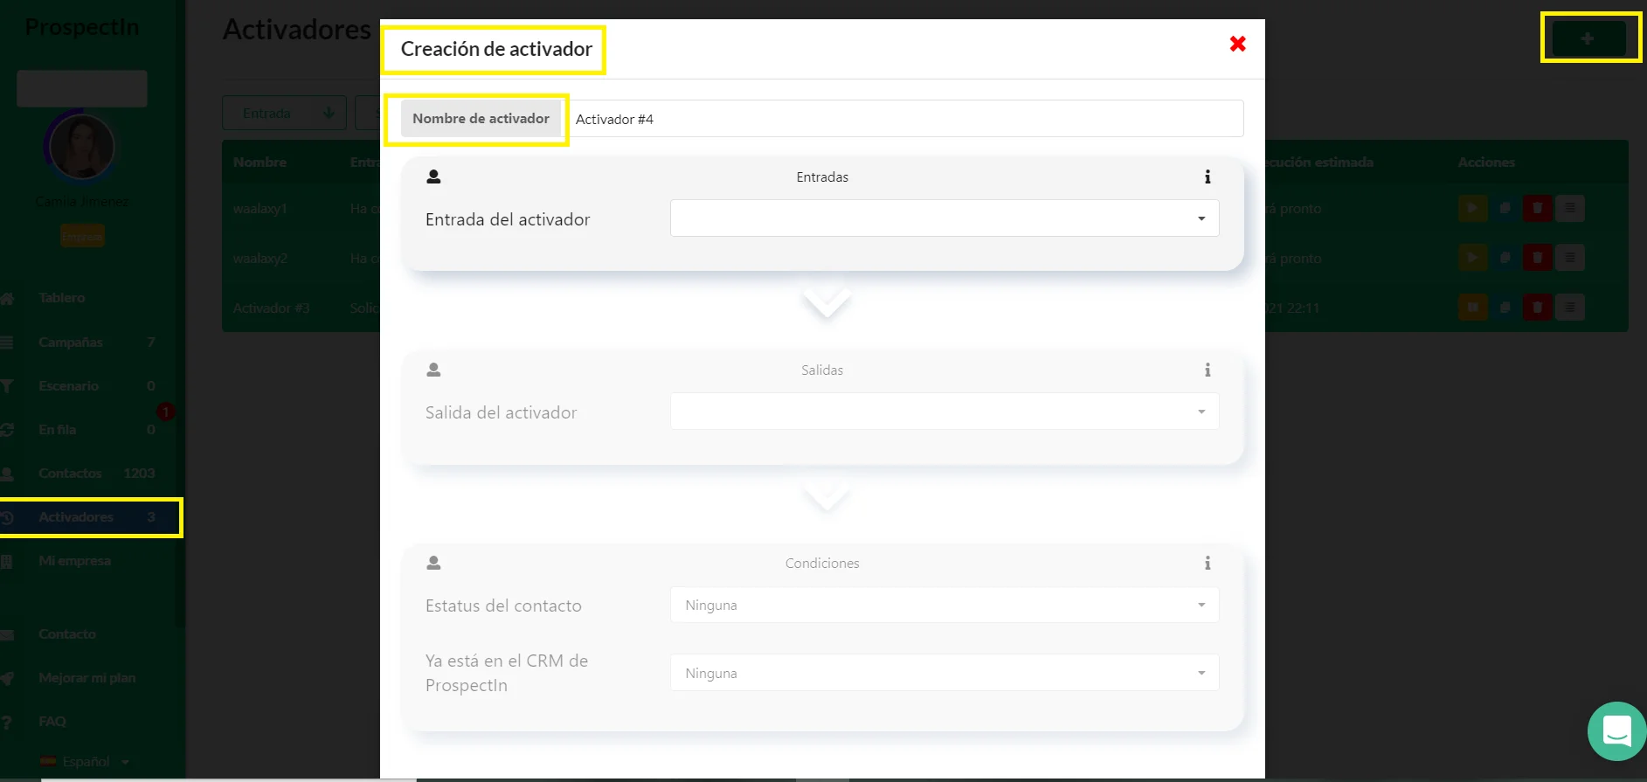Image resolution: width=1647 pixels, height=782 pixels.
Task: Duplicate the waalaxy1 activator
Action: coord(1505,208)
